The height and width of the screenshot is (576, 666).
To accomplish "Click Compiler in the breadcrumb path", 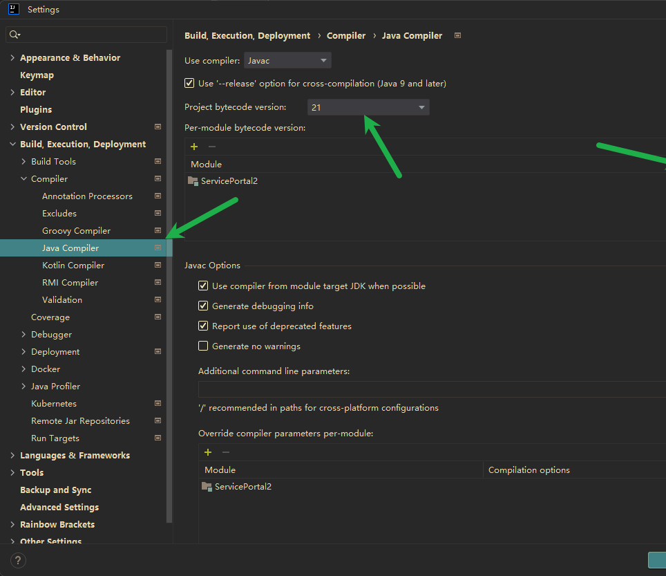I will 346,35.
